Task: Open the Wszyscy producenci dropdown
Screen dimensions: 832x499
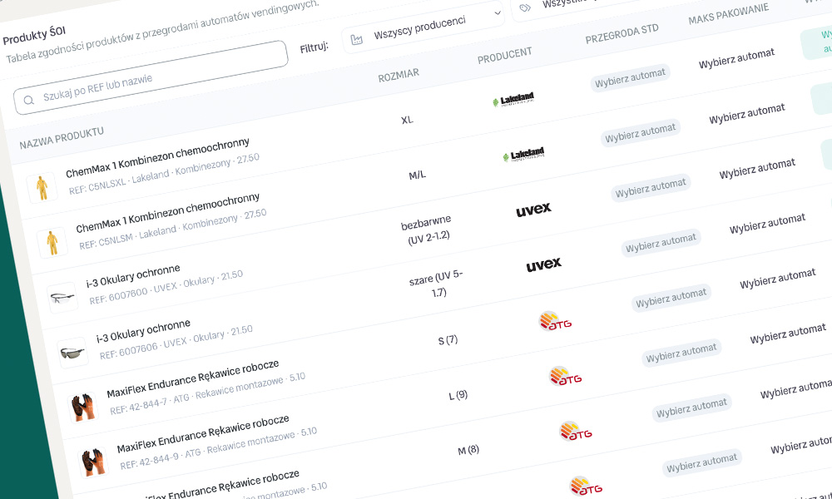Action: 423,27
